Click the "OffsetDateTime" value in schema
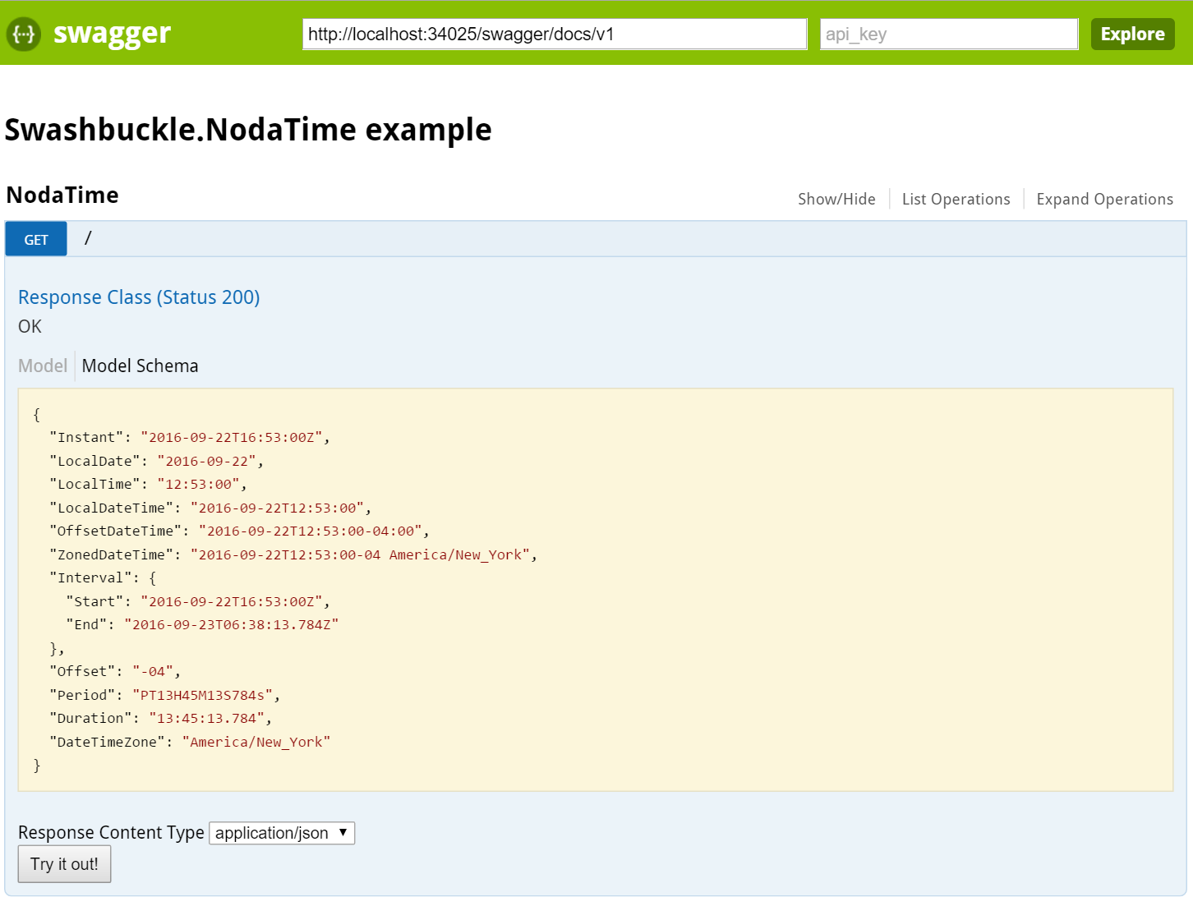Image resolution: width=1193 pixels, height=897 pixels. coord(311,531)
